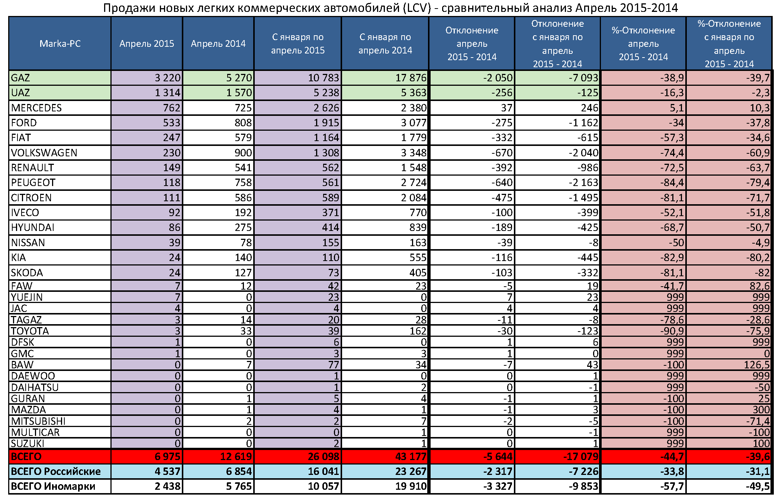
Task: Click the Апрель 2014 column header
Action: (218, 43)
